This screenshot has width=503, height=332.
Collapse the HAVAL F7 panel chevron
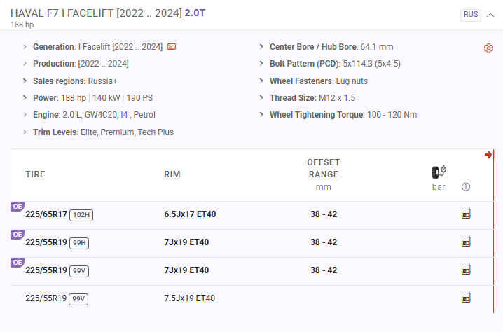pyautogui.click(x=489, y=15)
